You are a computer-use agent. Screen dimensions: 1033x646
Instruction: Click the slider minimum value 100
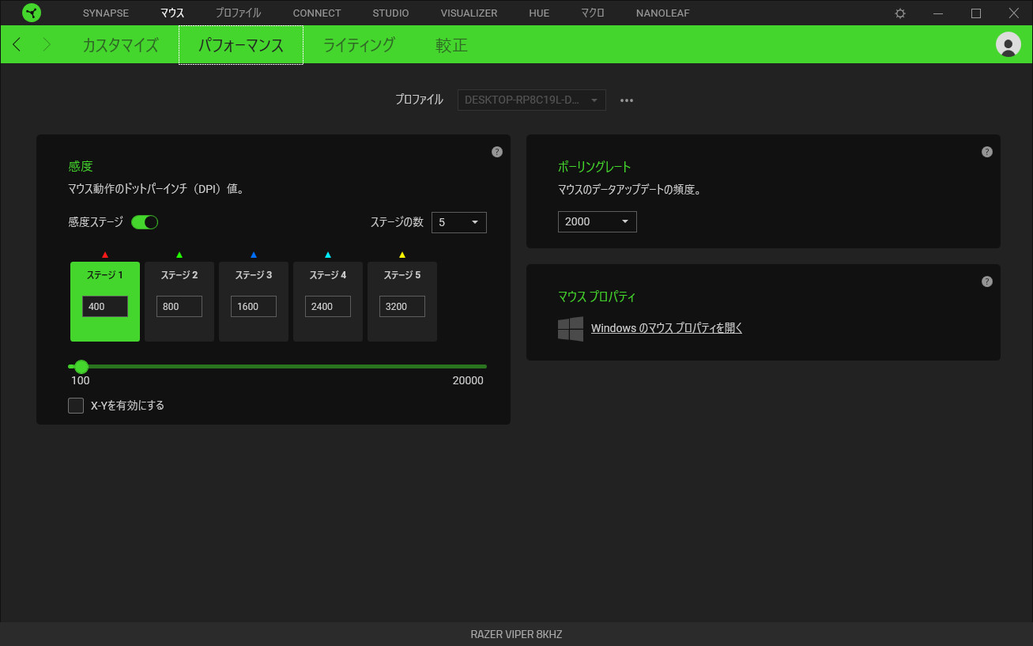tap(81, 380)
